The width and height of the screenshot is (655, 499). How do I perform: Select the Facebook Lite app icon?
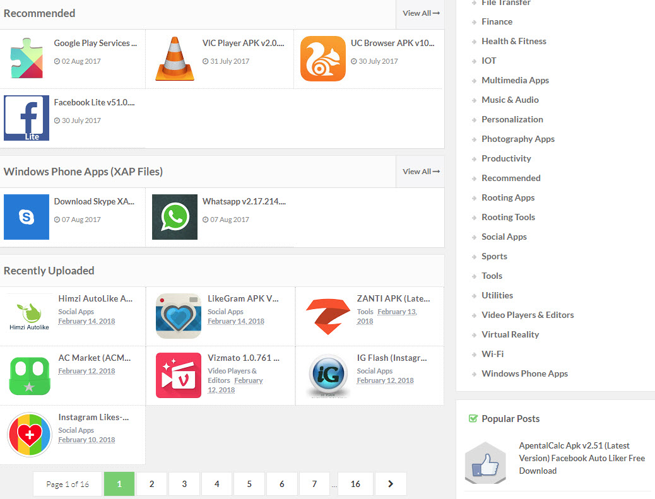coord(27,118)
